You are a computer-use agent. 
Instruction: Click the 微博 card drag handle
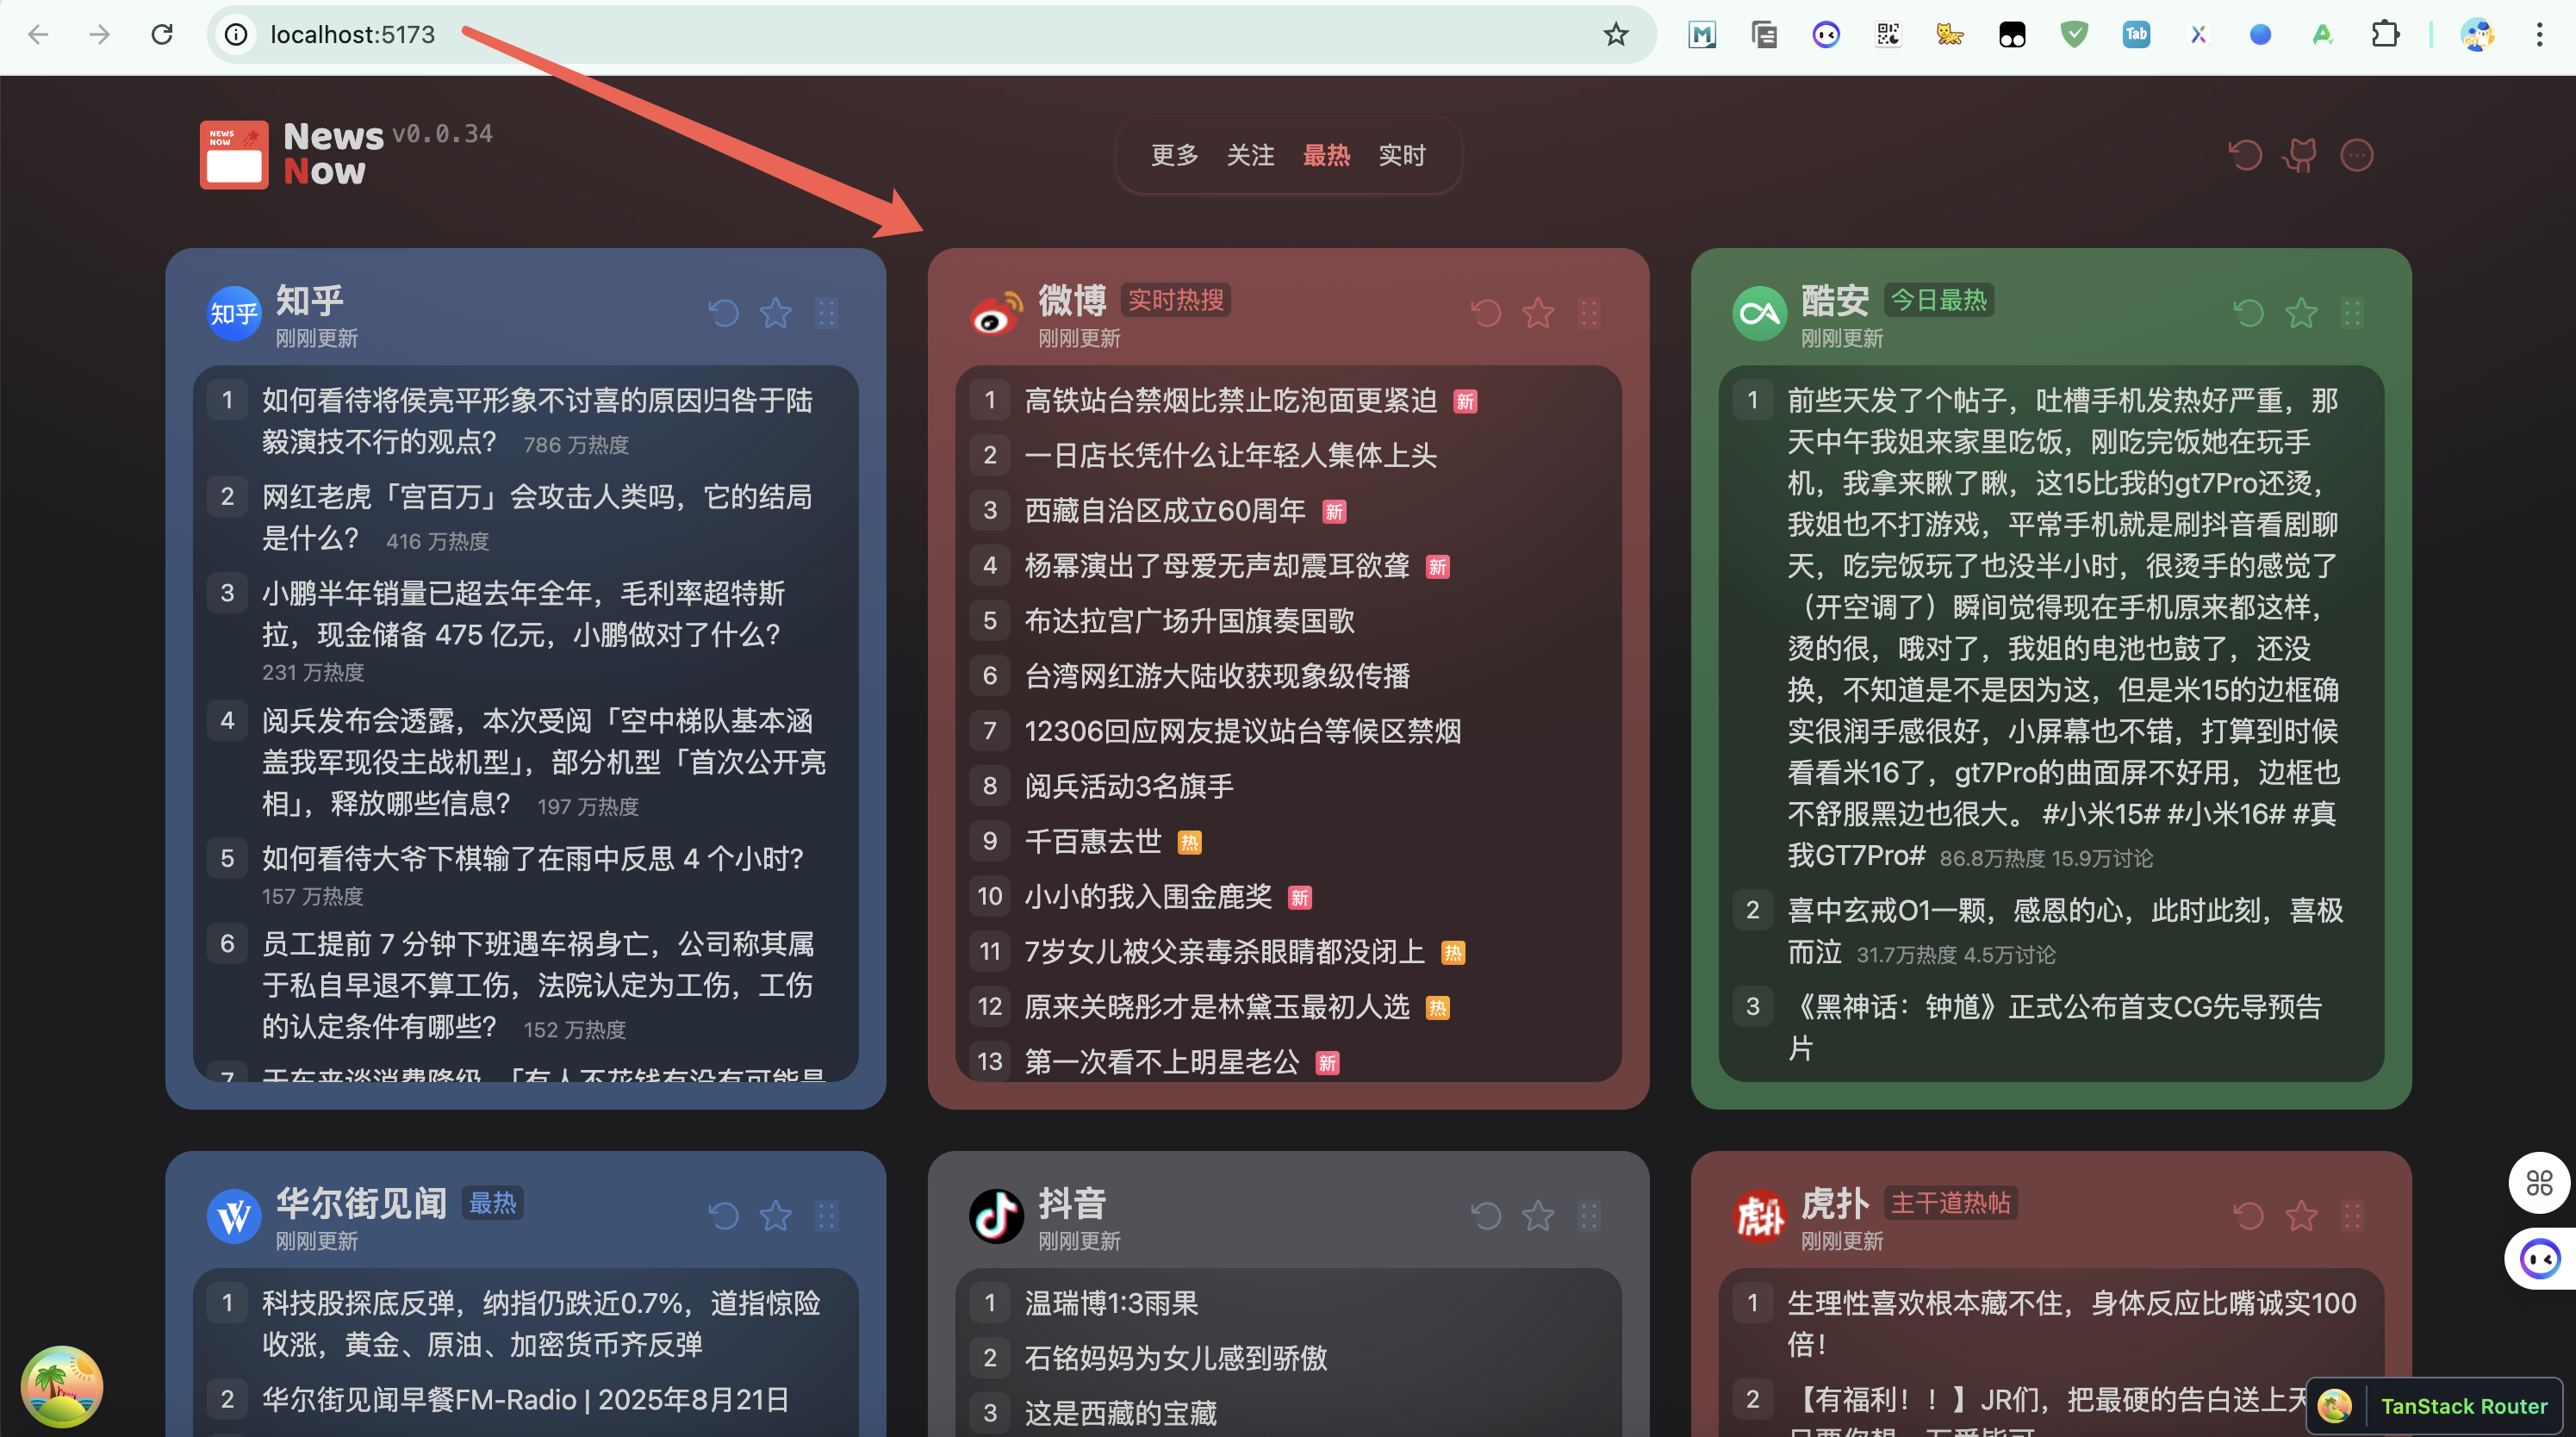pos(1589,313)
